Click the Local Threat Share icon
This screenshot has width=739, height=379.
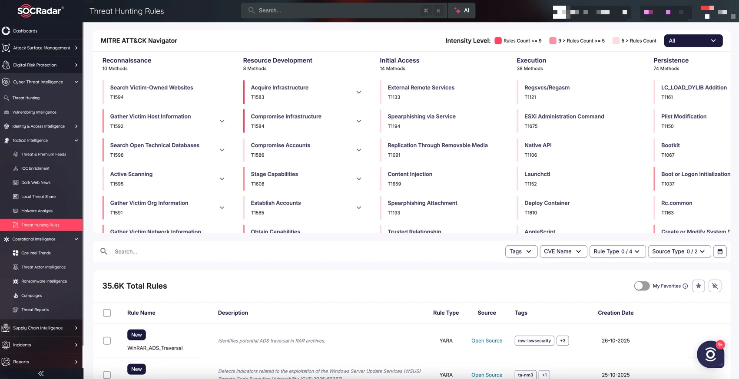[16, 197]
